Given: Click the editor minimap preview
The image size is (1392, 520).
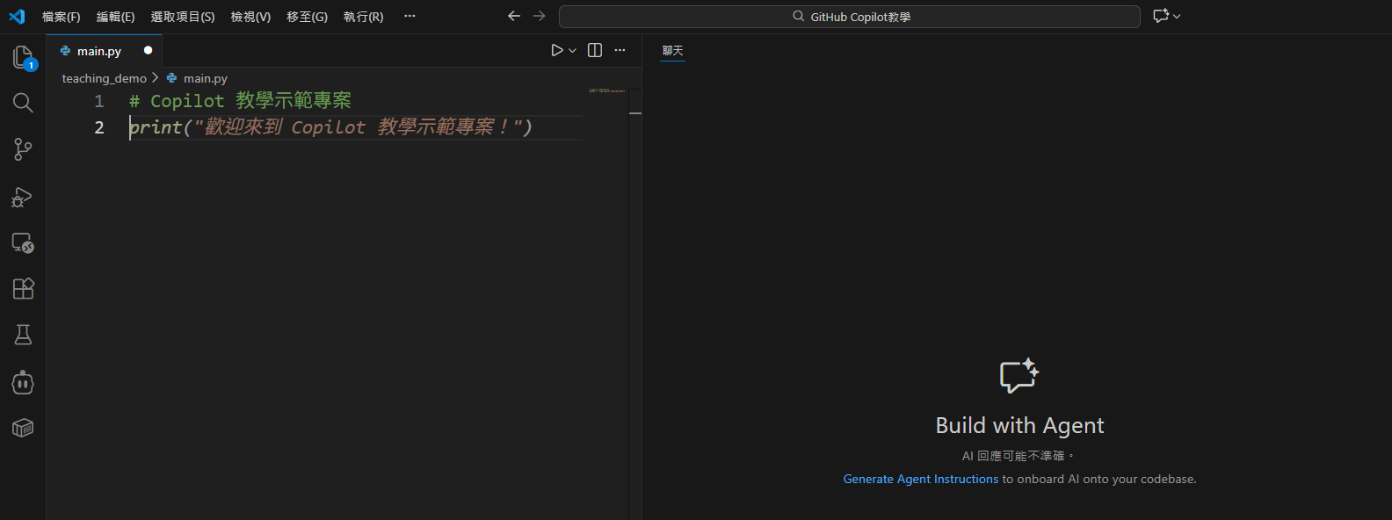Looking at the screenshot, I should coord(606,90).
